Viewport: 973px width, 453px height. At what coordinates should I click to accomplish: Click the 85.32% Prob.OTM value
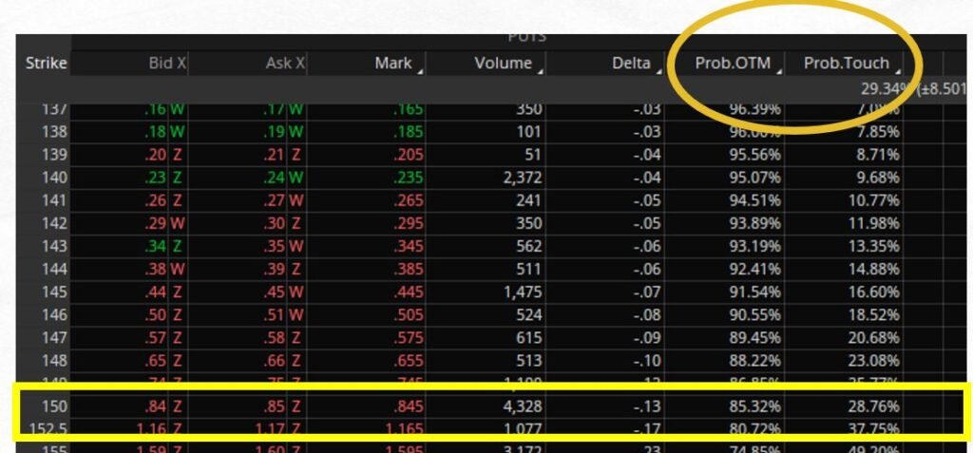point(751,406)
